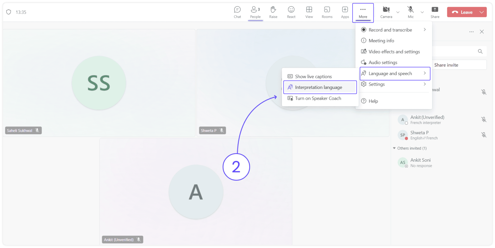The image size is (495, 248).
Task: Start sharing your screen
Action: tap(435, 12)
